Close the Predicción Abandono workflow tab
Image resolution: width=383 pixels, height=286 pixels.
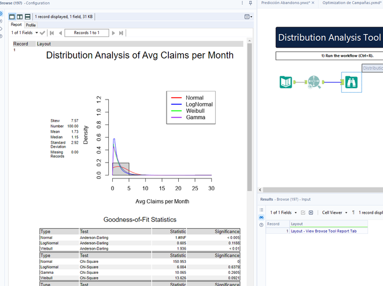313,3
